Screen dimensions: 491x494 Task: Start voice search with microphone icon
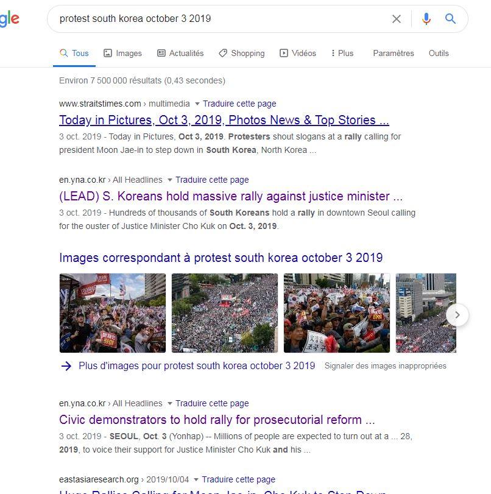(426, 19)
